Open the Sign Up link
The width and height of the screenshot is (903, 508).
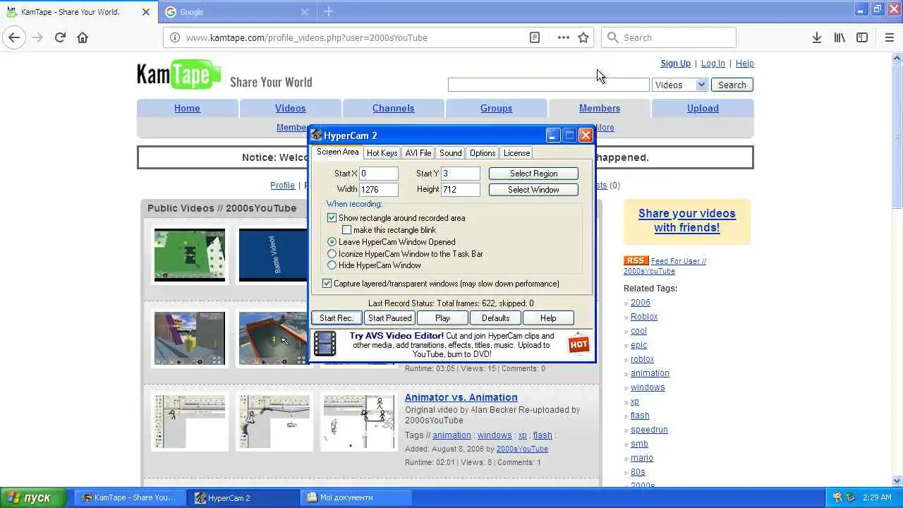tap(675, 64)
